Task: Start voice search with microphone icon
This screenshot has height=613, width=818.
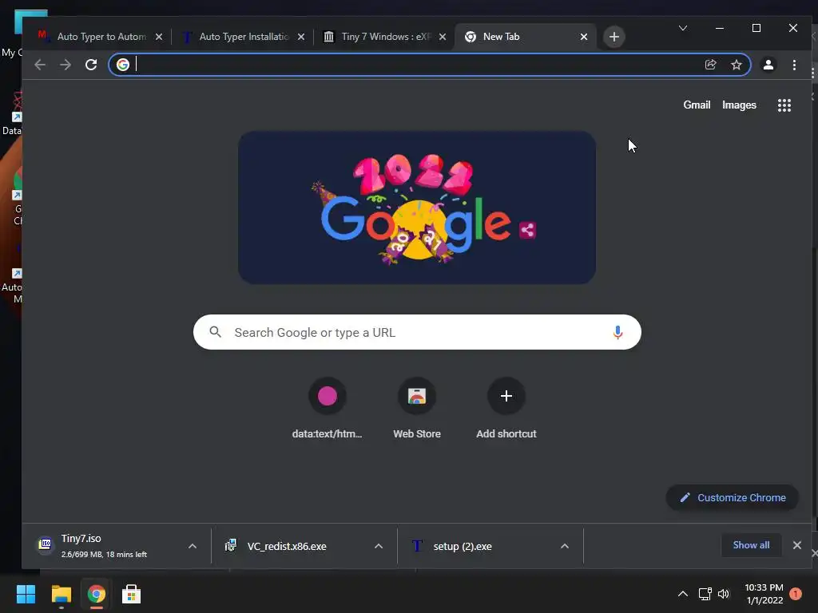Action: (x=617, y=332)
